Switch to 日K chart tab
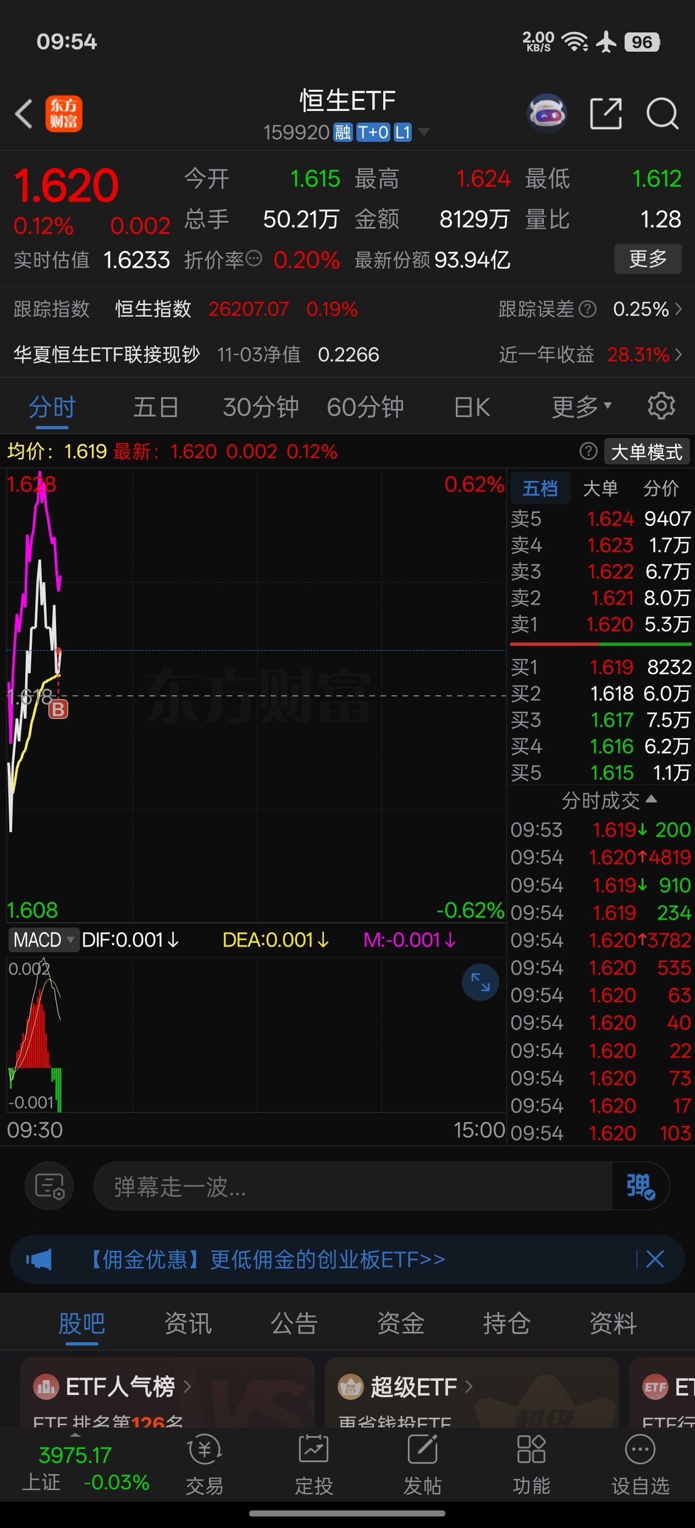Viewport: 695px width, 1528px height. 472,407
